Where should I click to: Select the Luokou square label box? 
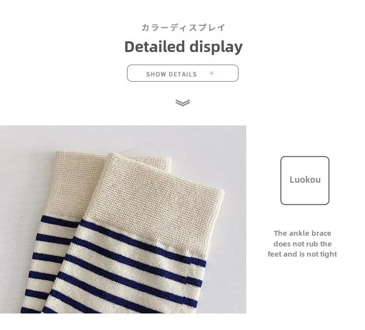(x=305, y=181)
